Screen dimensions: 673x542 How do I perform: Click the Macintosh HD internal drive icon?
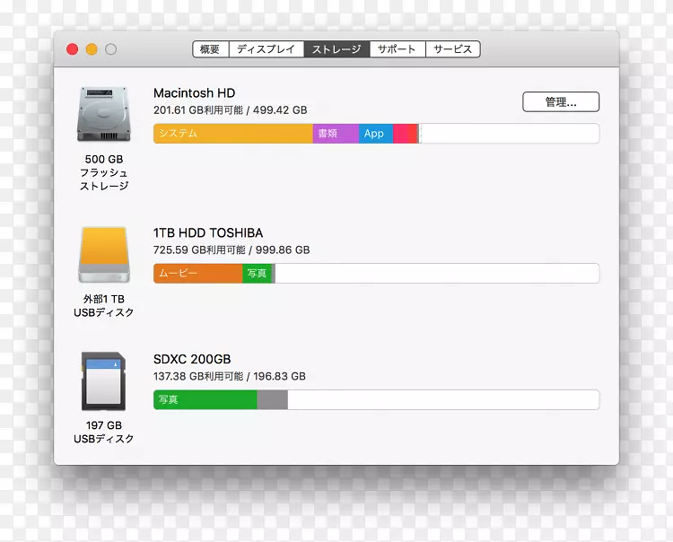(x=104, y=114)
